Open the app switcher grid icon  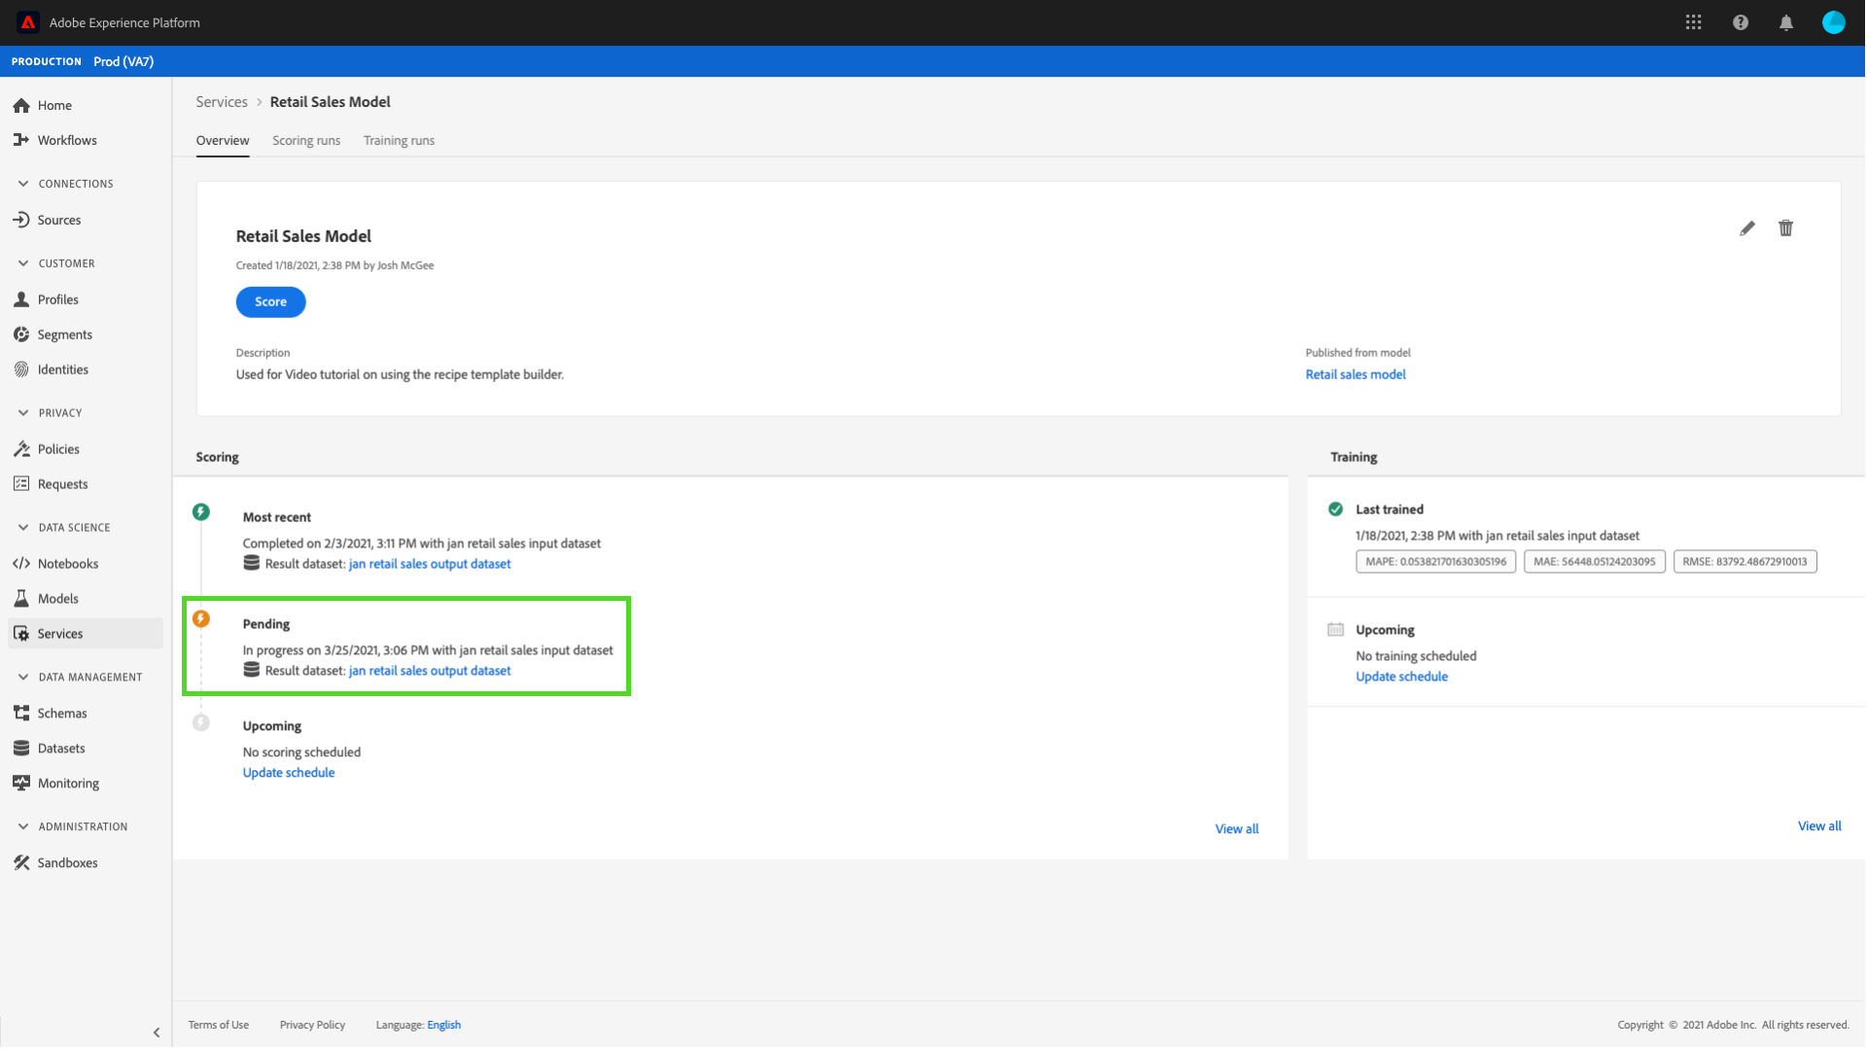[1693, 22]
